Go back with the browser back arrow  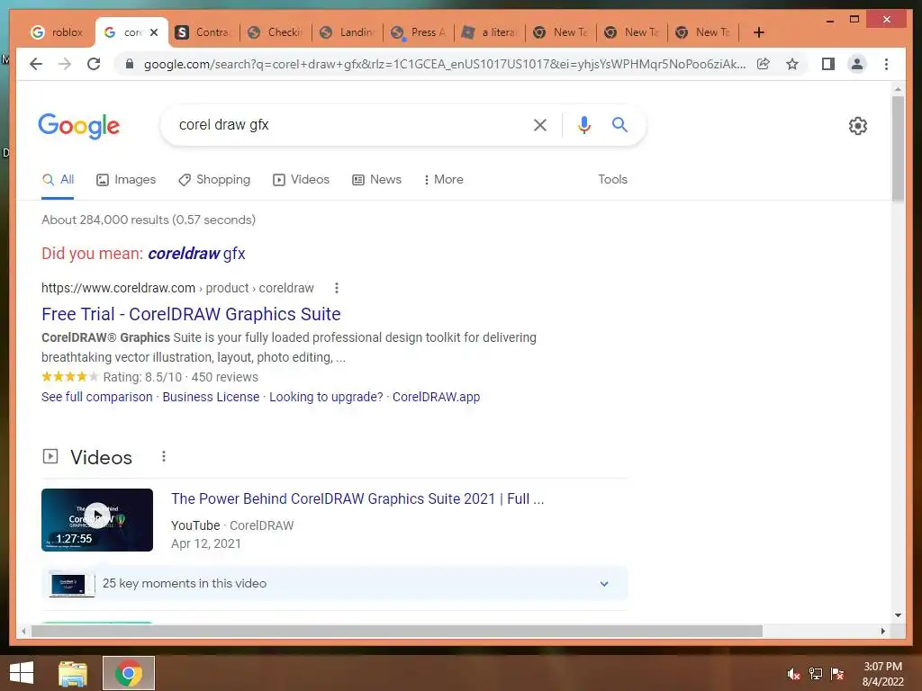(x=36, y=64)
